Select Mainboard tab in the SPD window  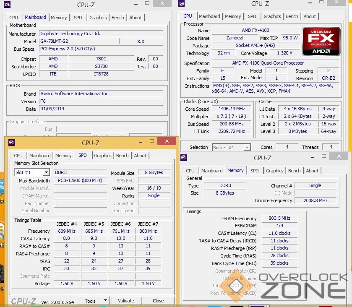[40, 156]
